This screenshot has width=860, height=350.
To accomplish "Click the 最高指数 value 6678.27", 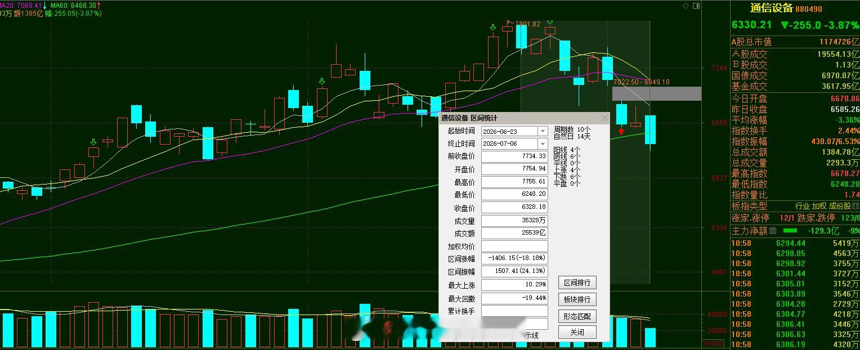I will (x=845, y=173).
